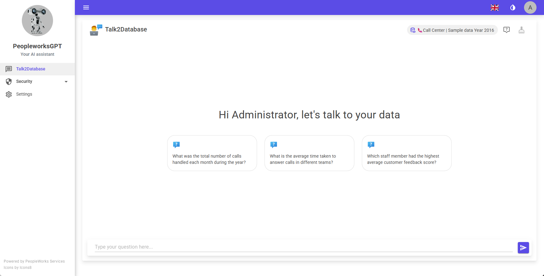This screenshot has height=276, width=544.
Task: Ask about average time to answer calls
Action: [309, 153]
